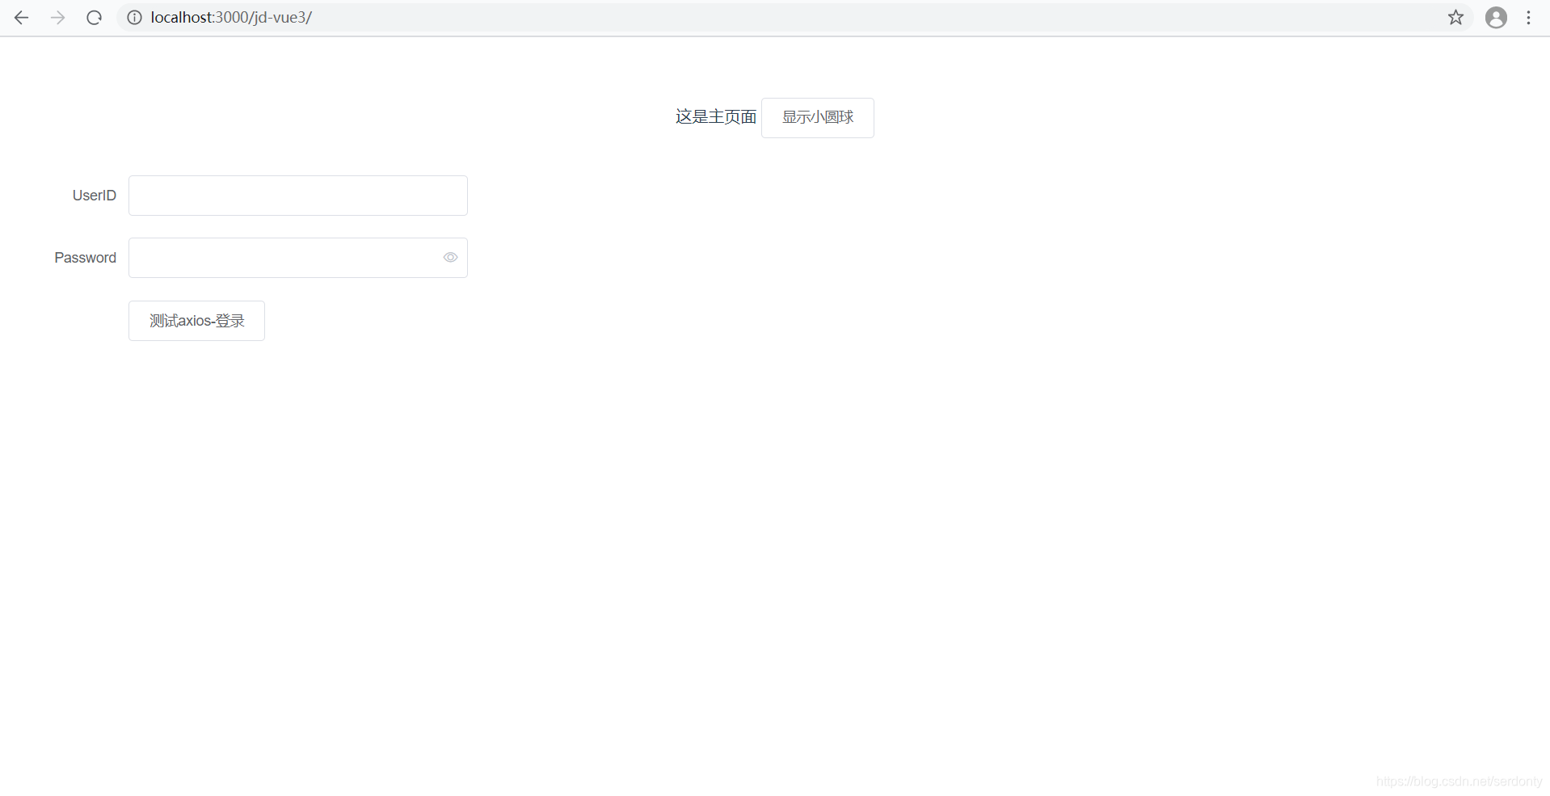Screen dimensions: 1550x796
Task: Click the browser forward arrow
Action: [x=57, y=18]
